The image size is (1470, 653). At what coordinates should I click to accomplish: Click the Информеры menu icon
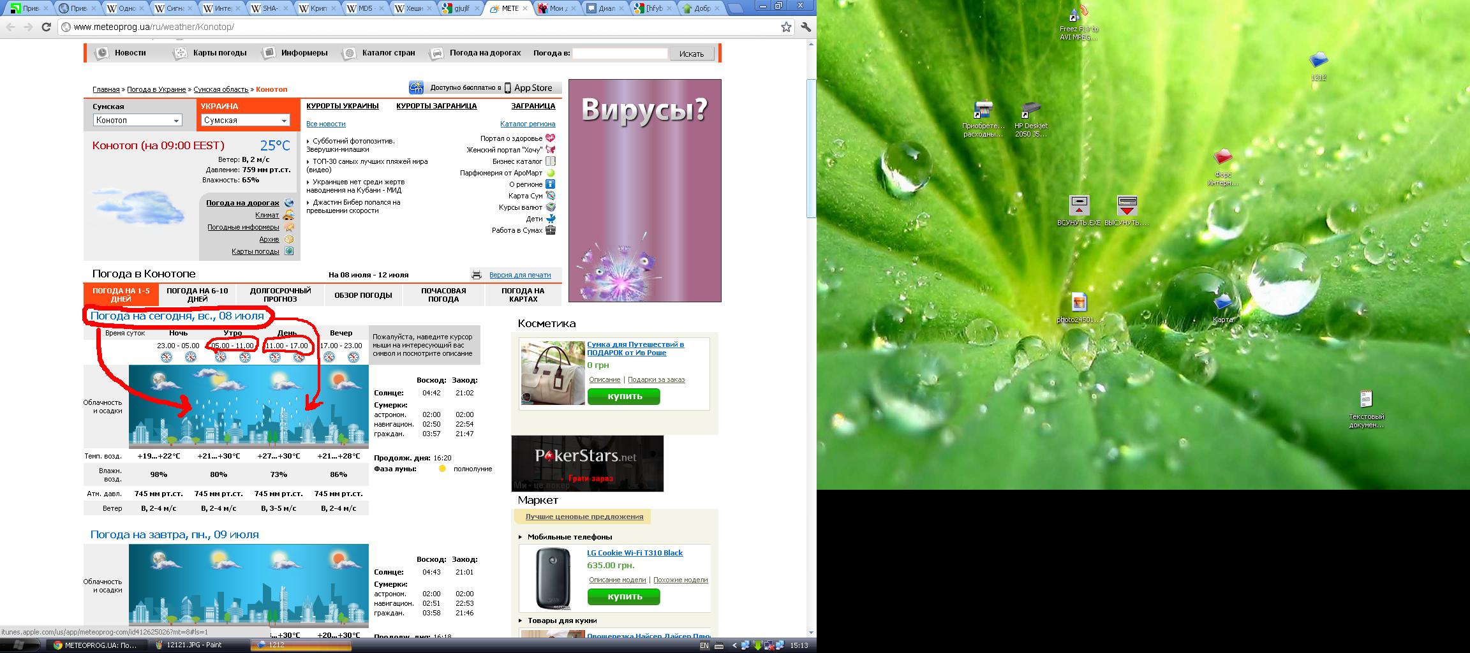[269, 53]
